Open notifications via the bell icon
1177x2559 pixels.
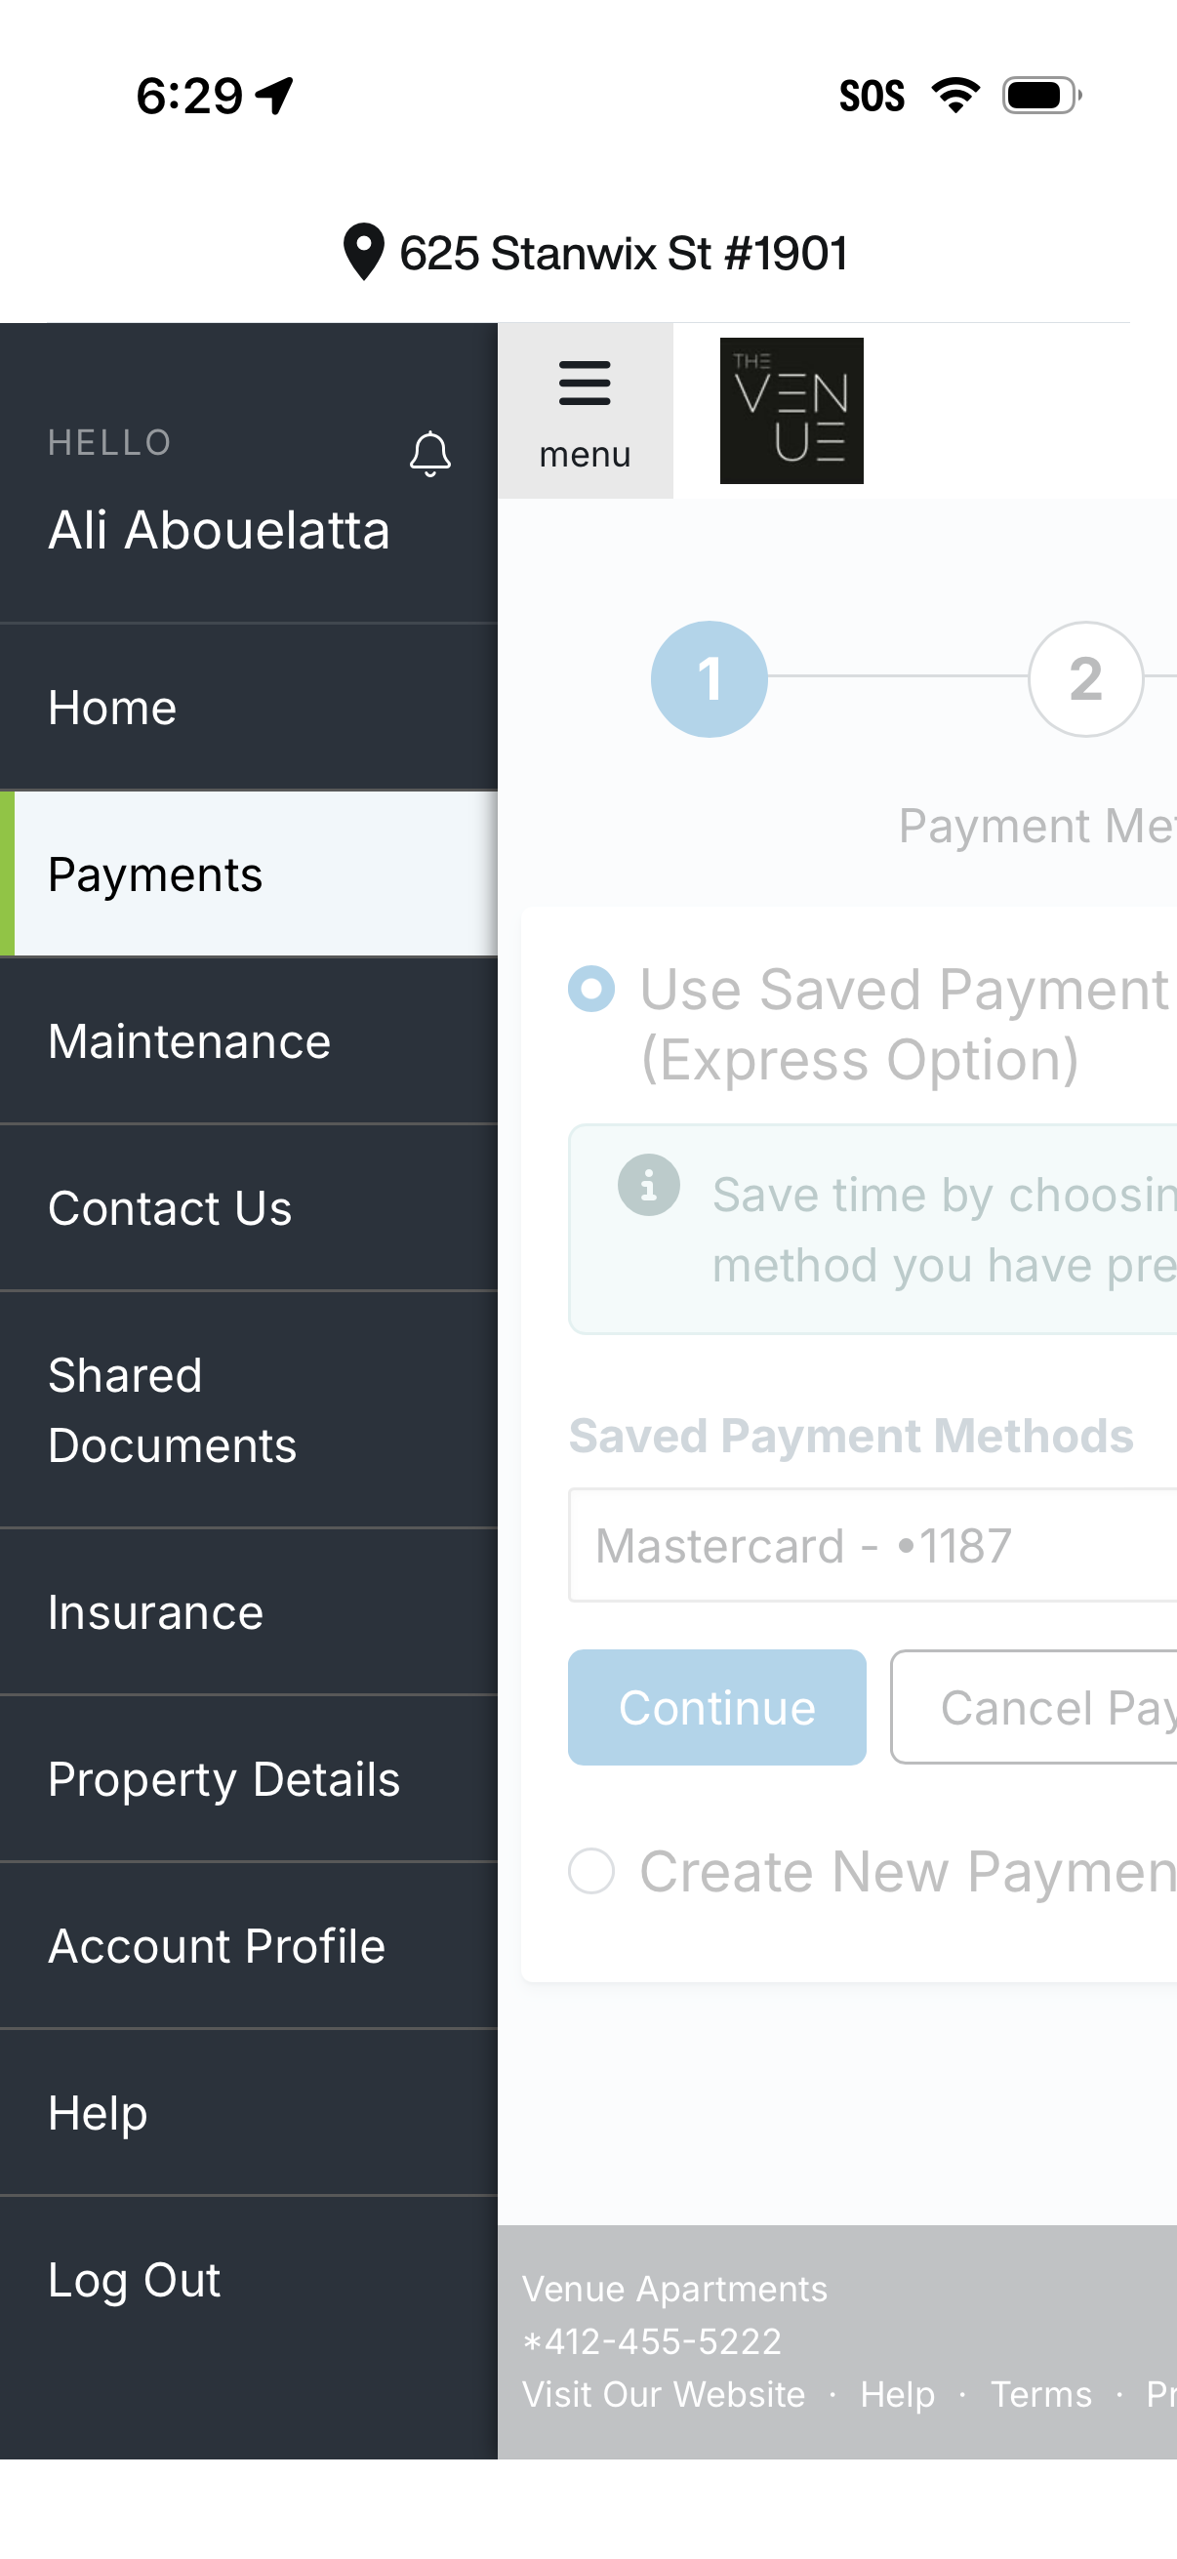pos(429,455)
